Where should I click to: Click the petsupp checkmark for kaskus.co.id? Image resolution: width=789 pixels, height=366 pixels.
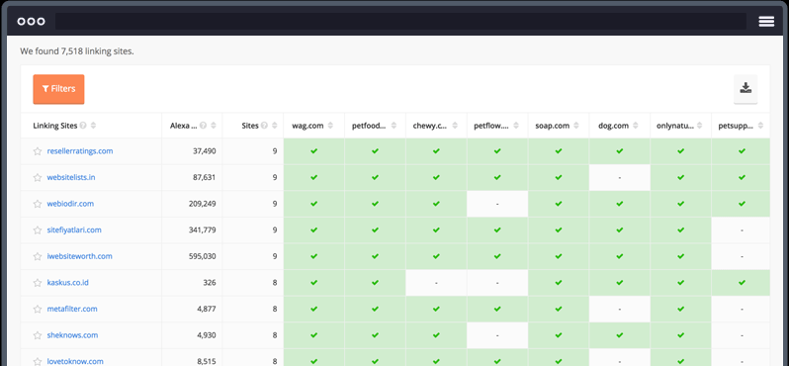742,283
